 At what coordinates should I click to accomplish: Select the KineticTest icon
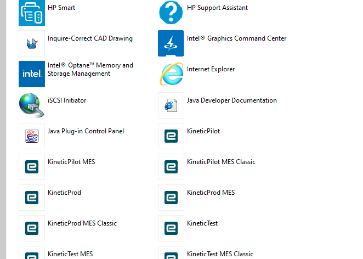(171, 228)
